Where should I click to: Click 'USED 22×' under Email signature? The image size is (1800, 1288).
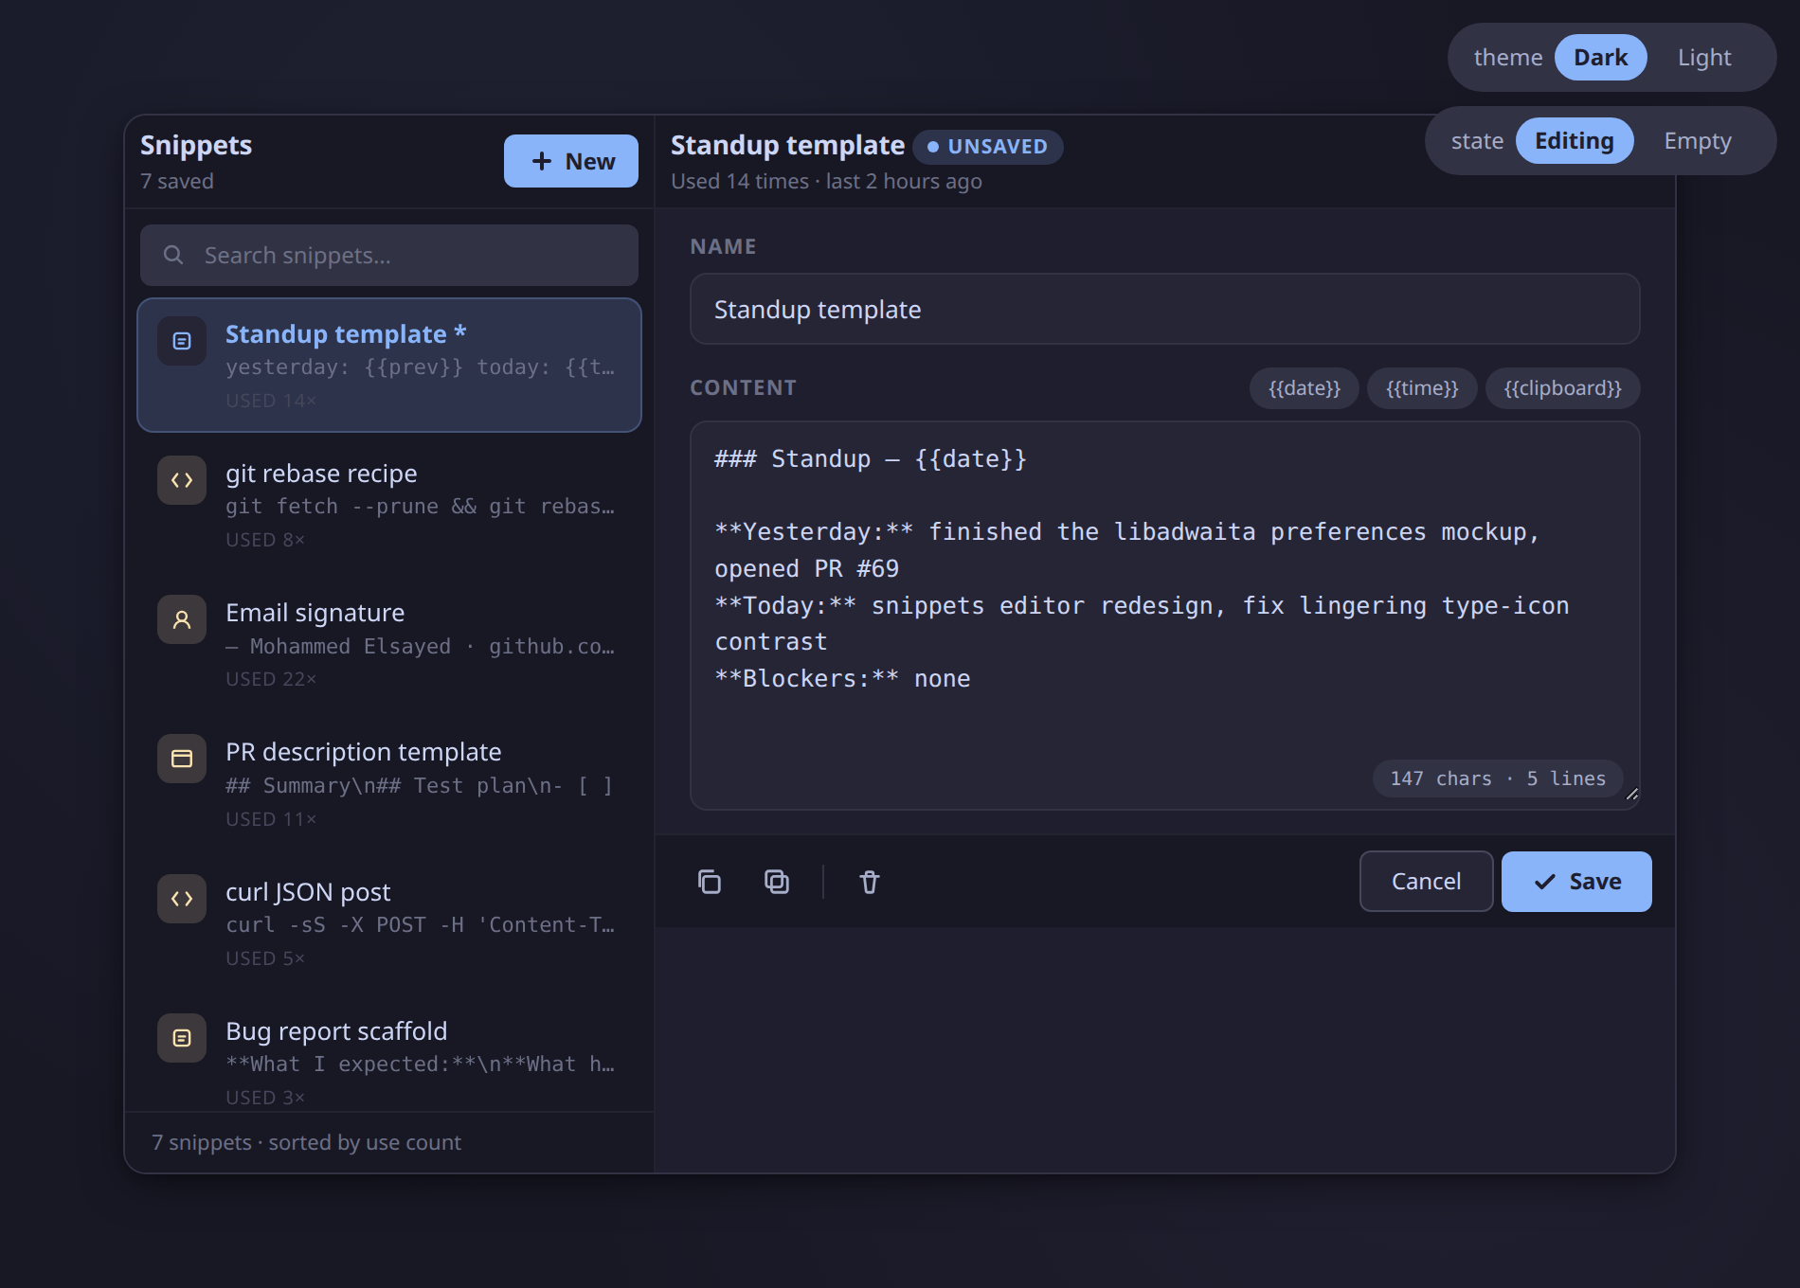(271, 679)
